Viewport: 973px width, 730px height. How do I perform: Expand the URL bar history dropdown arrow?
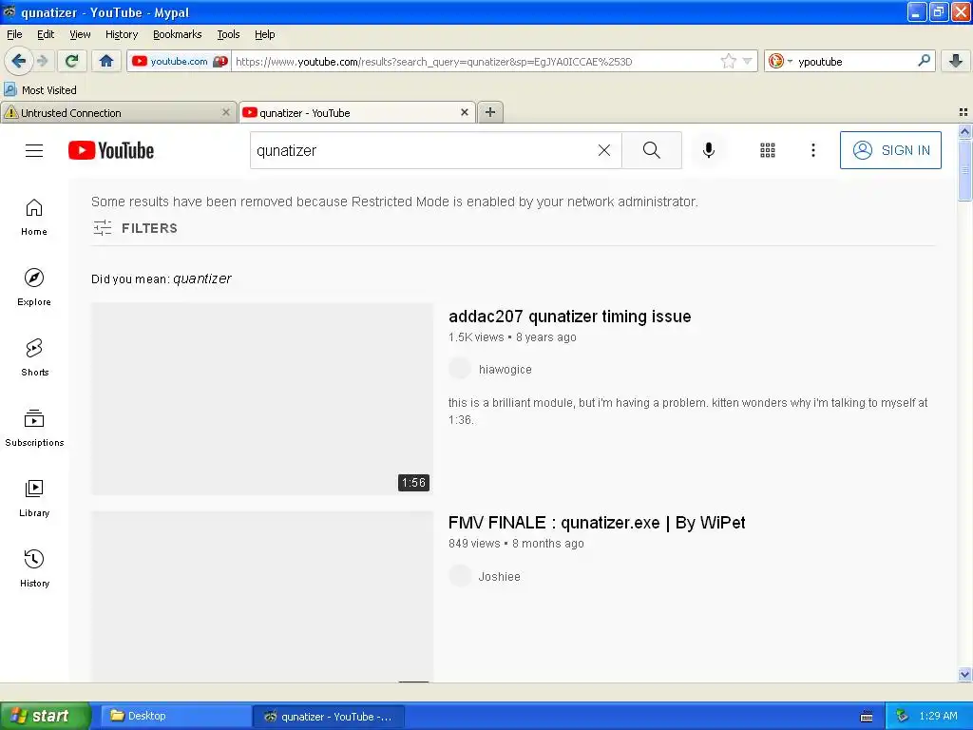pos(747,61)
